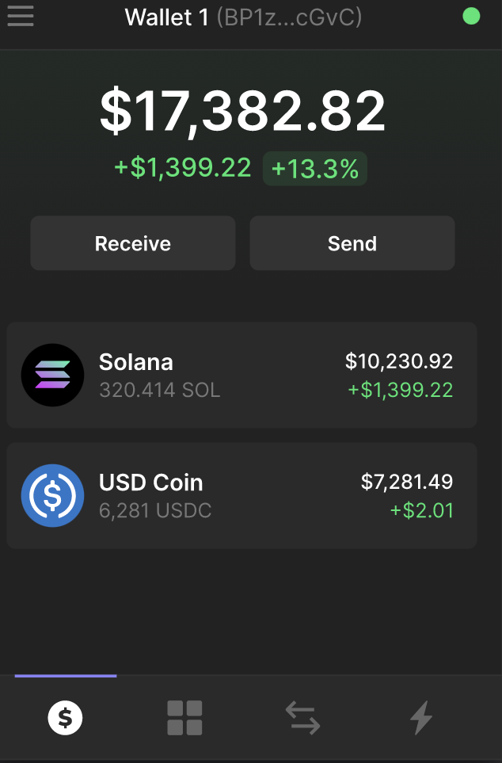Click the Send button

352,242
